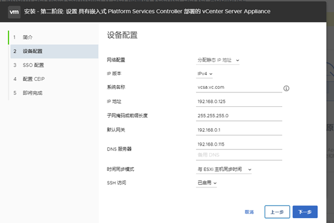Click the 上一步 back button
Image resolution: width=334 pixels, height=223 pixels.
(277, 212)
